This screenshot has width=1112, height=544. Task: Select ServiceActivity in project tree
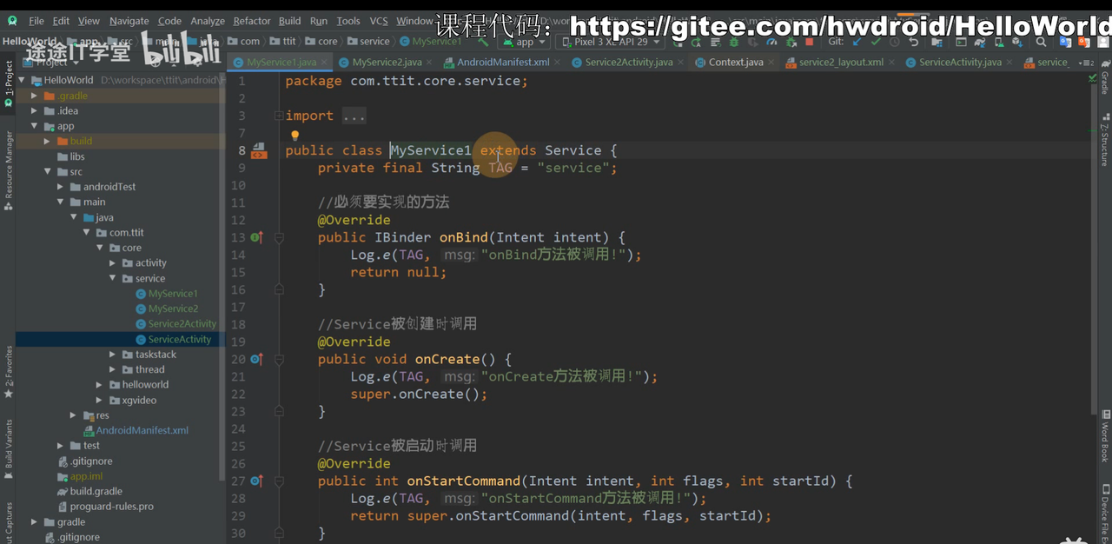[180, 340]
